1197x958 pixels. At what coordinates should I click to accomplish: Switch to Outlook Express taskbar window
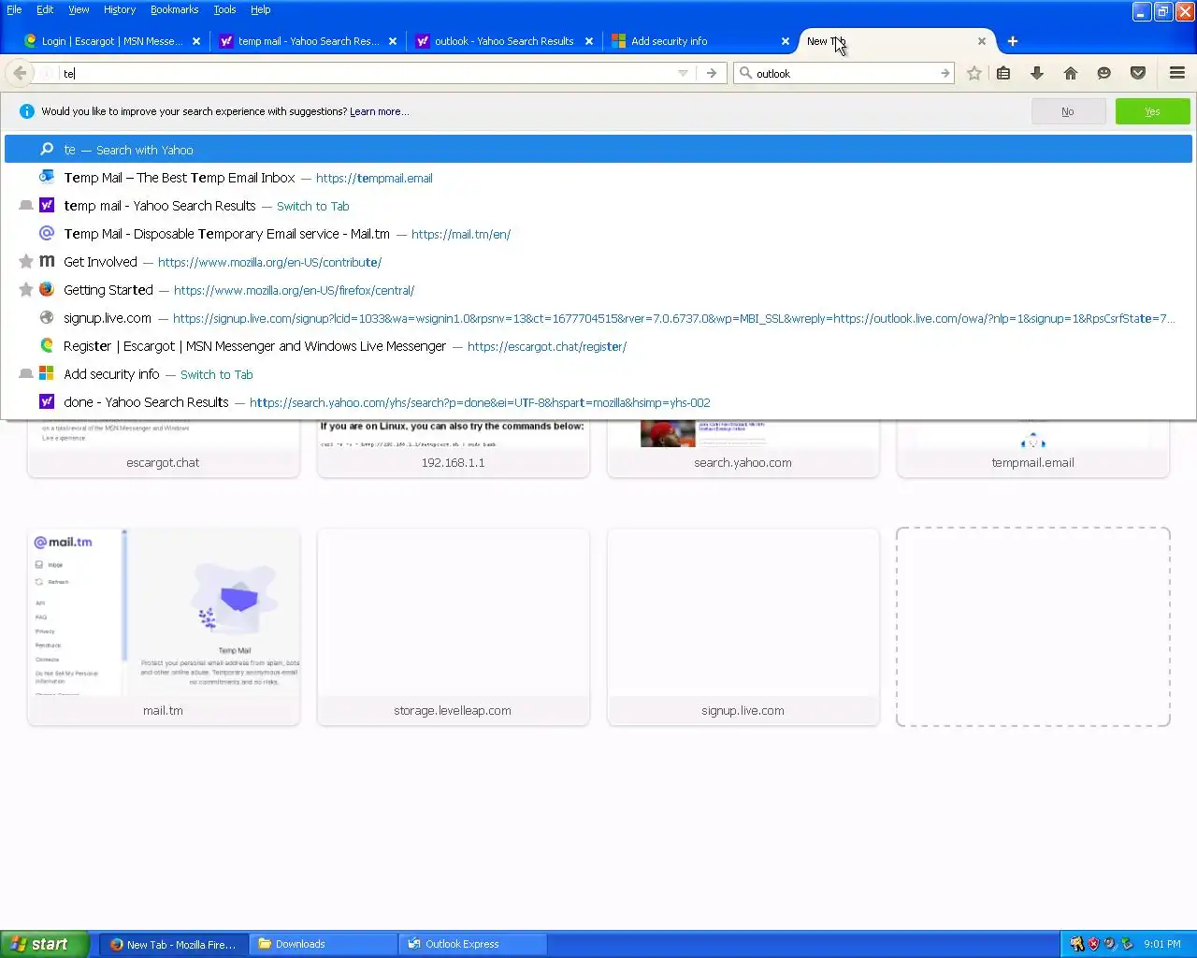click(x=473, y=944)
